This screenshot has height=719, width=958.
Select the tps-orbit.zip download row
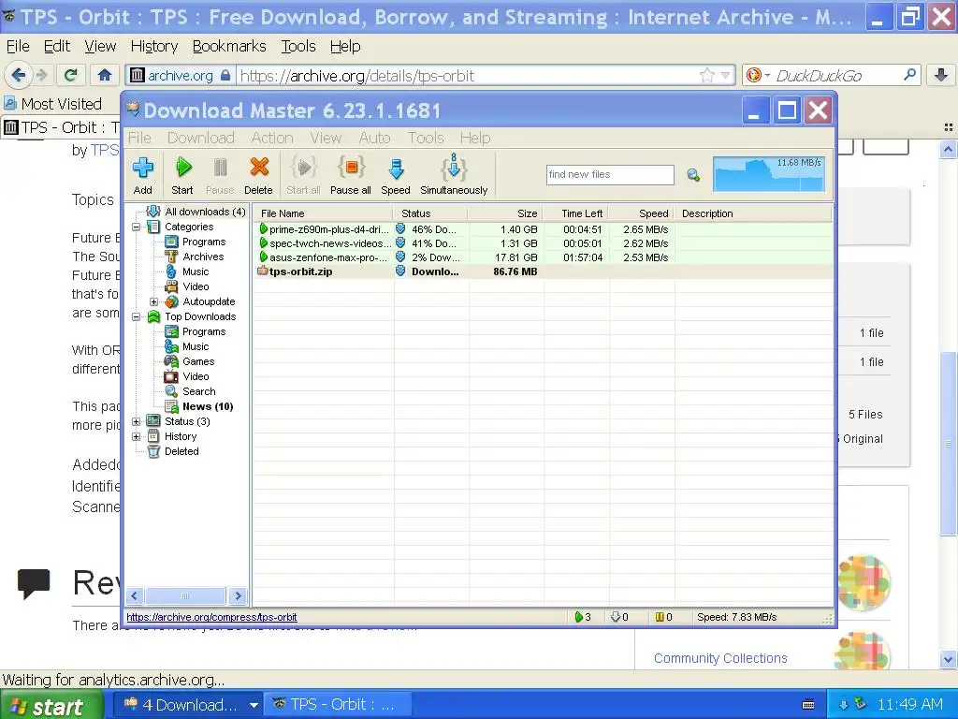[x=544, y=271]
